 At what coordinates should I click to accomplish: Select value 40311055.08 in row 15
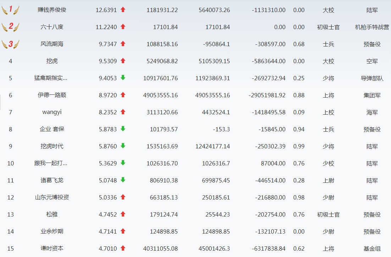click(160, 248)
